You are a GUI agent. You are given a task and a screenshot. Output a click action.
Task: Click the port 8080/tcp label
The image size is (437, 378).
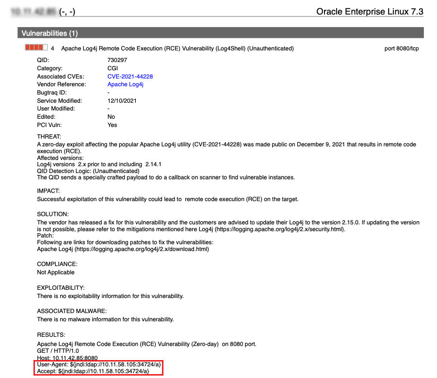402,48
